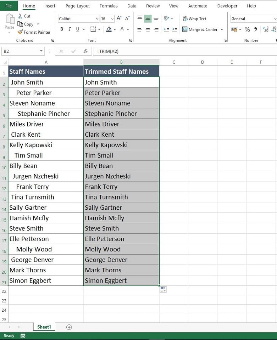
Task: Click the Enter checkmark in formula bar
Action: tap(73, 51)
